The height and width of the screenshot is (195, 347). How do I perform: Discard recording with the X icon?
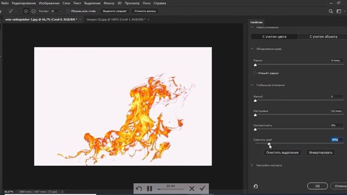pyautogui.click(x=191, y=188)
